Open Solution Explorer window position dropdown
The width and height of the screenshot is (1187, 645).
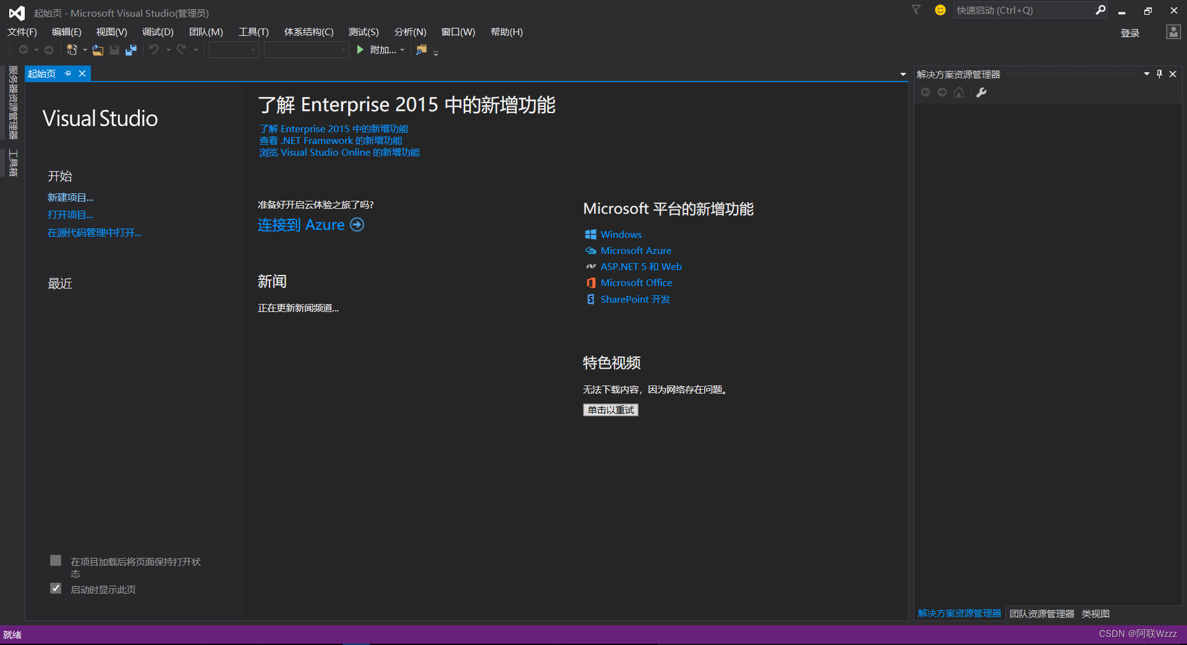point(1147,74)
